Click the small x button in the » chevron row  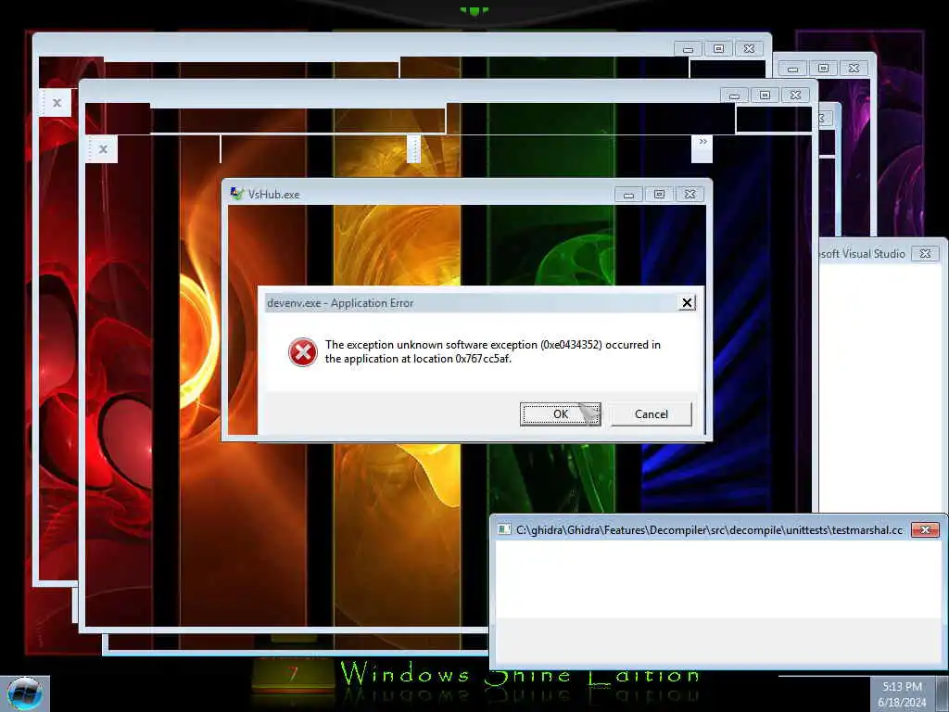click(103, 149)
